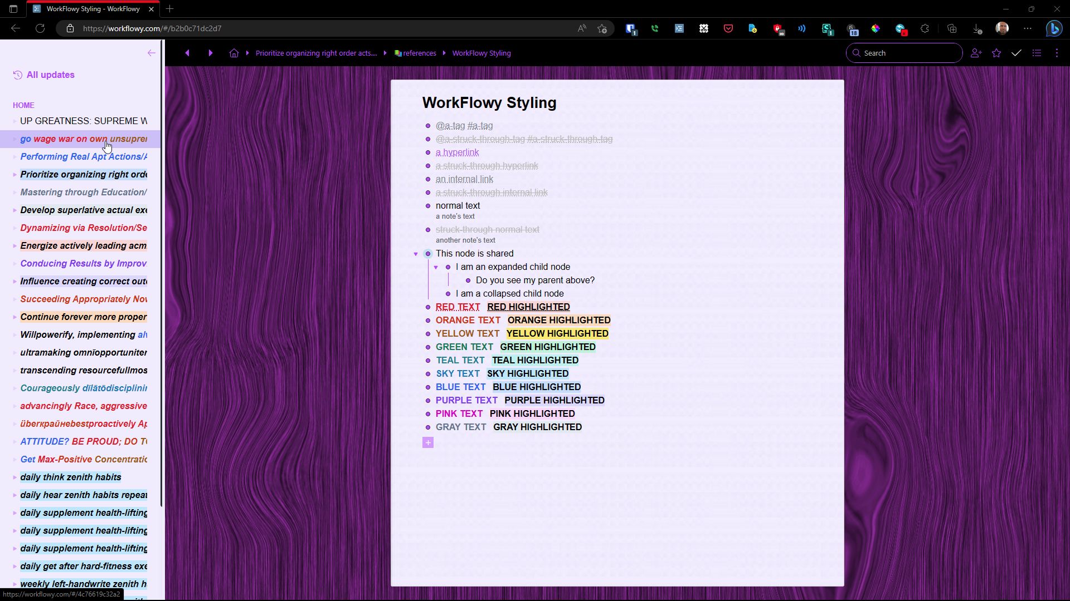Screen dimensions: 1070x601
Task: Open 'go wage war on own' sidebar item
Action: click(x=84, y=139)
